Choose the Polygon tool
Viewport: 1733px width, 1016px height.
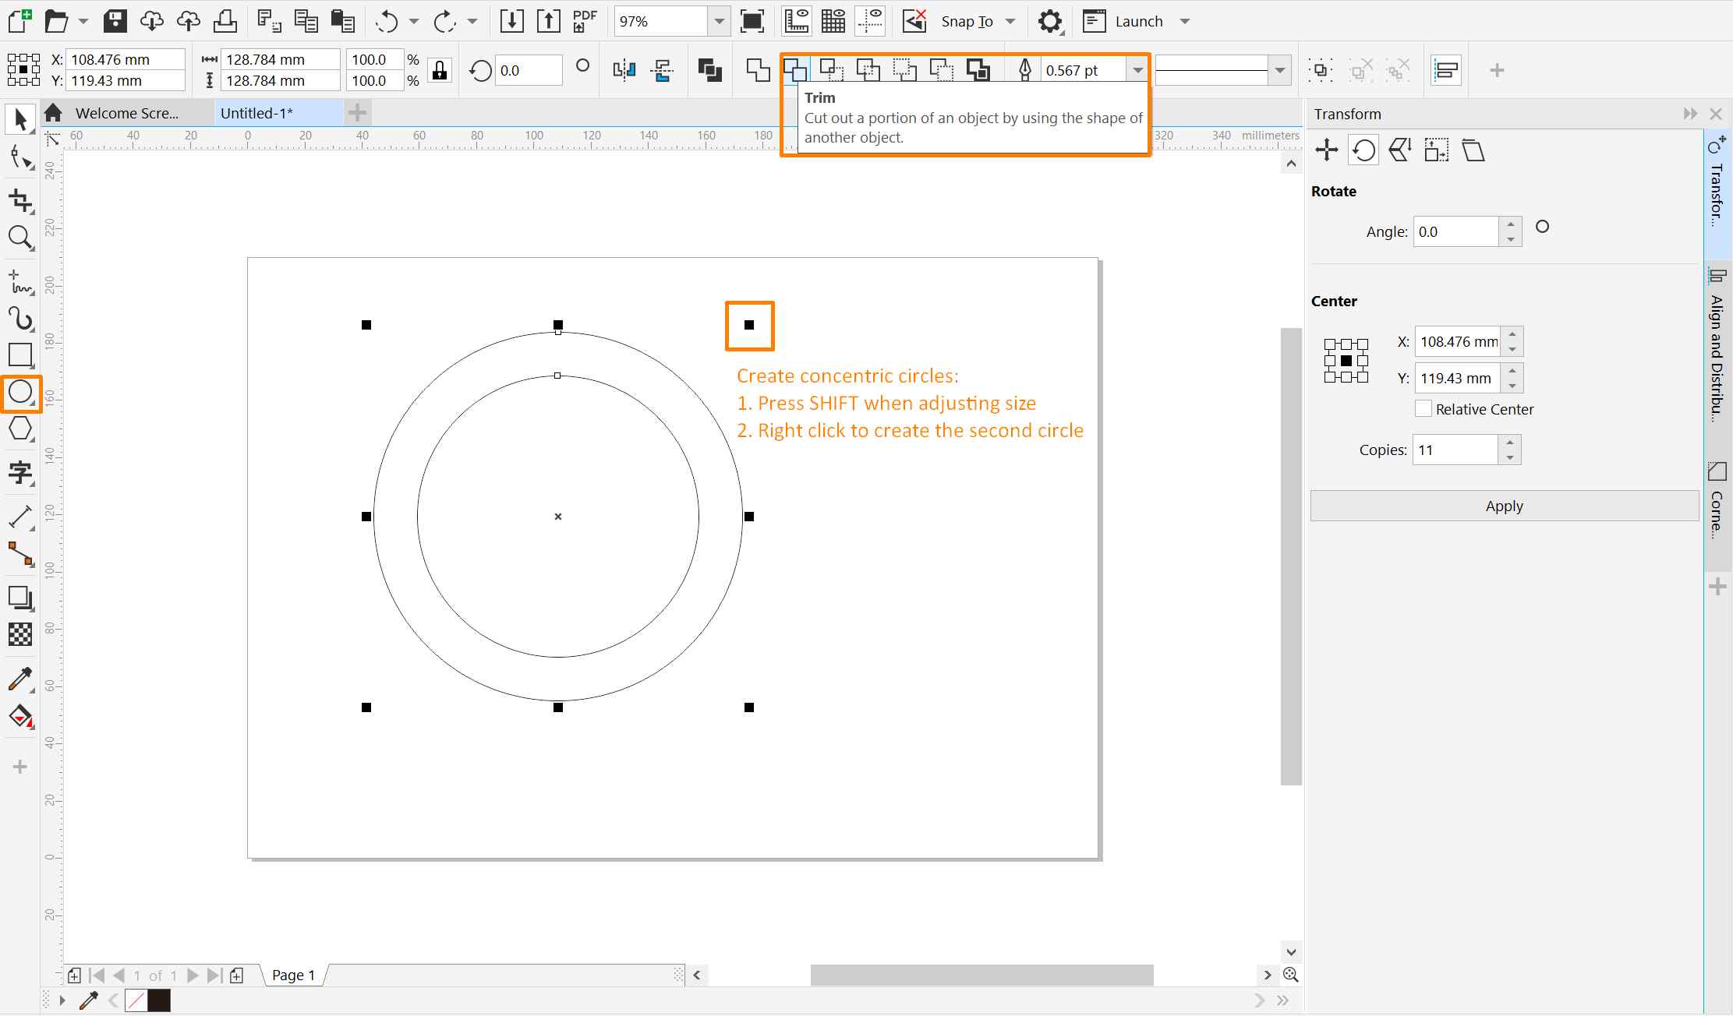(20, 428)
